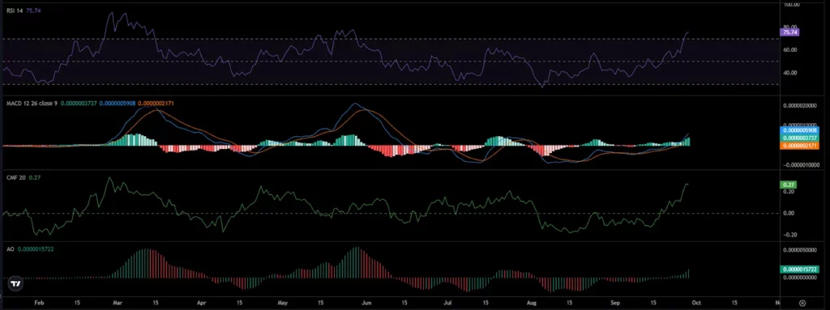Click the orange 0.0000002171 price scale tag
The image size is (830, 310).
tap(800, 145)
